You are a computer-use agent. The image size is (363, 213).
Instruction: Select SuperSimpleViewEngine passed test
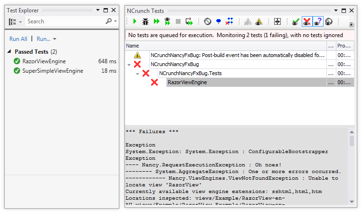click(53, 71)
